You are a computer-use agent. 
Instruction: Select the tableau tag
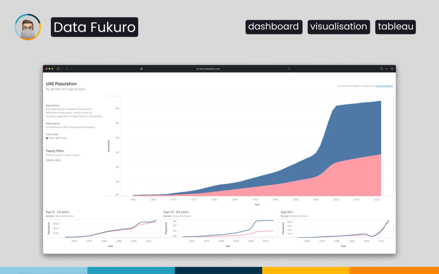[395, 27]
